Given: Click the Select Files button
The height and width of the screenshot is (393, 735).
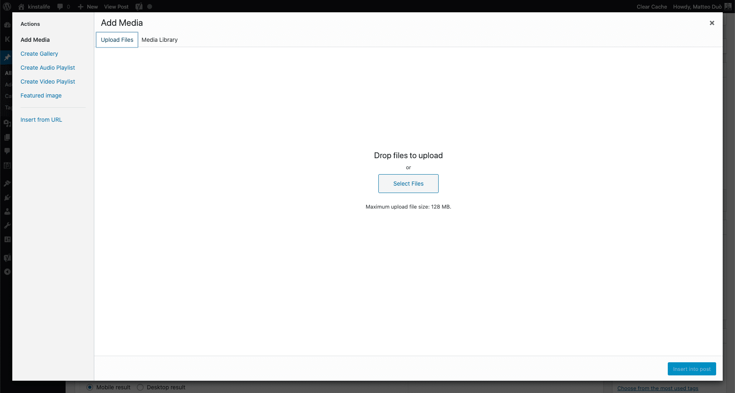Looking at the screenshot, I should [x=408, y=184].
